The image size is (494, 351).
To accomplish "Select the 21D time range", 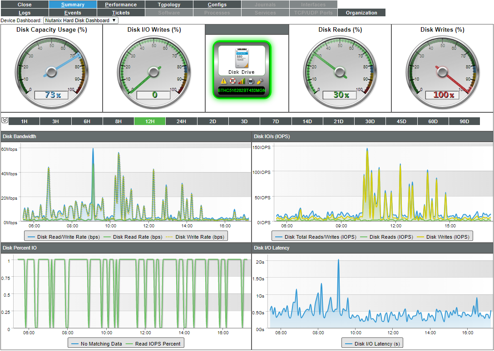I will click(339, 121).
